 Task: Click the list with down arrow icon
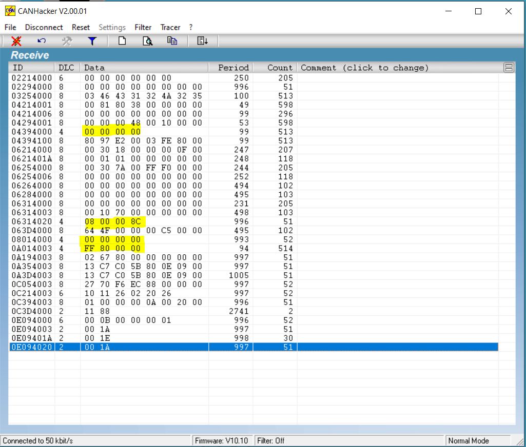[x=202, y=41]
